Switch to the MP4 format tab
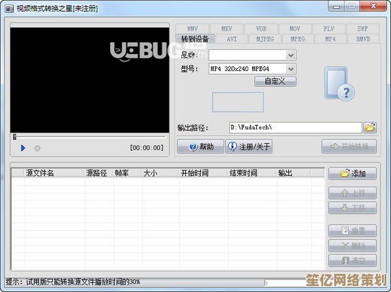Image resolution: width=391 pixels, height=292 pixels. pos(330,39)
